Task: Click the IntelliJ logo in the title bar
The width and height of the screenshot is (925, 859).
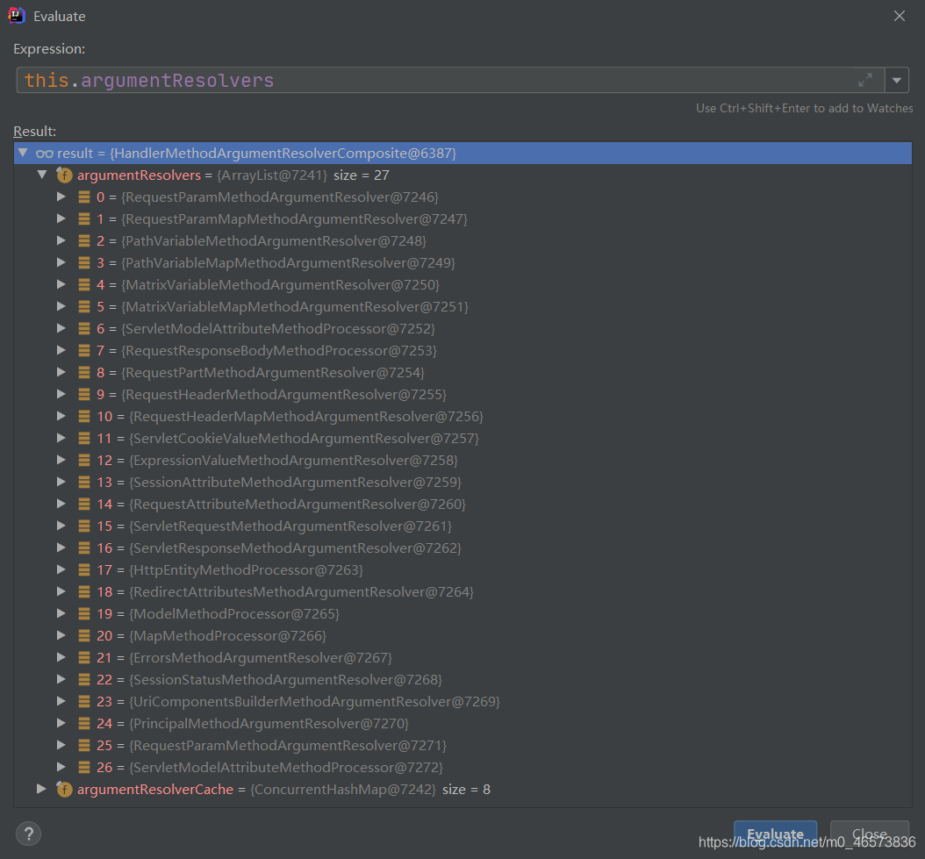Action: click(x=17, y=15)
